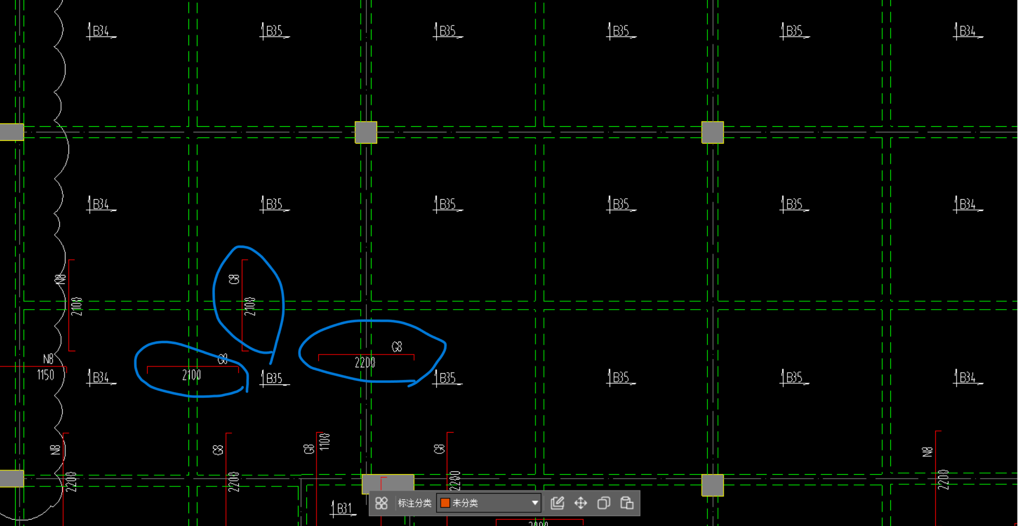The width and height of the screenshot is (1018, 526).
Task: Select the horizontal 2200 dimension text
Action: (365, 363)
